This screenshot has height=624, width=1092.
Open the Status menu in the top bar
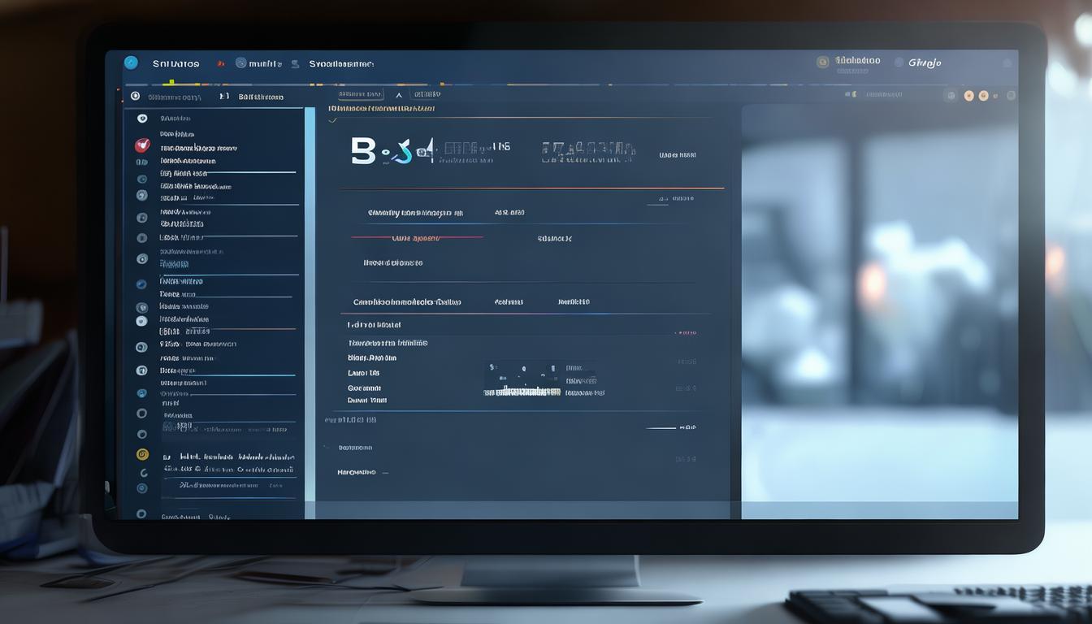tap(175, 63)
